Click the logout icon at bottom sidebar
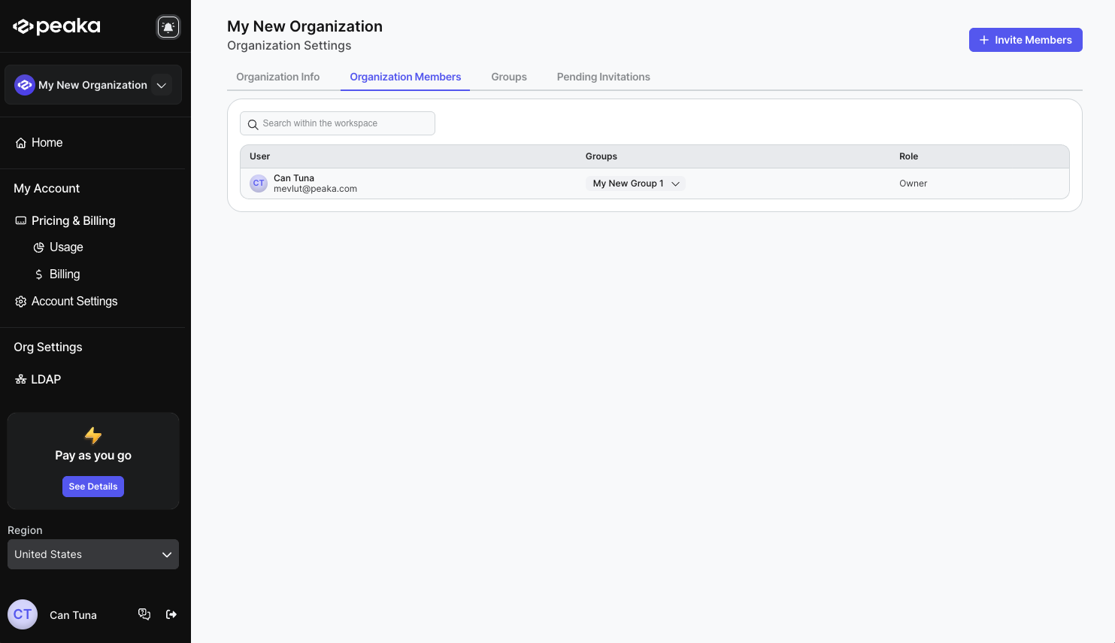The image size is (1115, 643). click(171, 614)
